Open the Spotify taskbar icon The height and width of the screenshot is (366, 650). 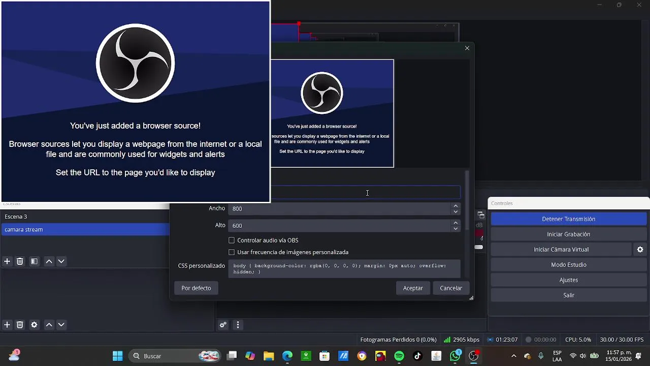pos(399,356)
